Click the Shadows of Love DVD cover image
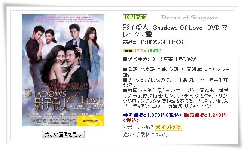This screenshot has height=150, width=244. click(63, 70)
